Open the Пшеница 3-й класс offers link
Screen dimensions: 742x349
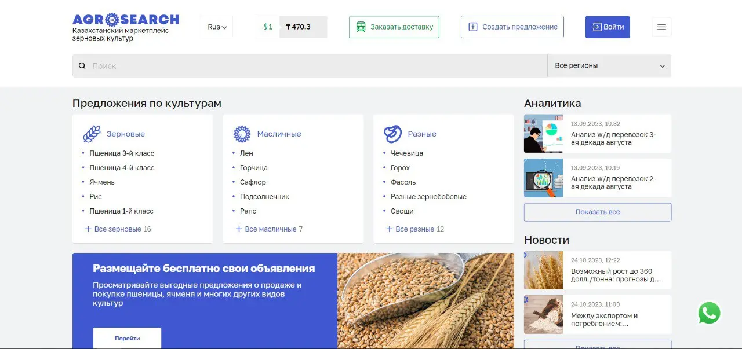121,153
